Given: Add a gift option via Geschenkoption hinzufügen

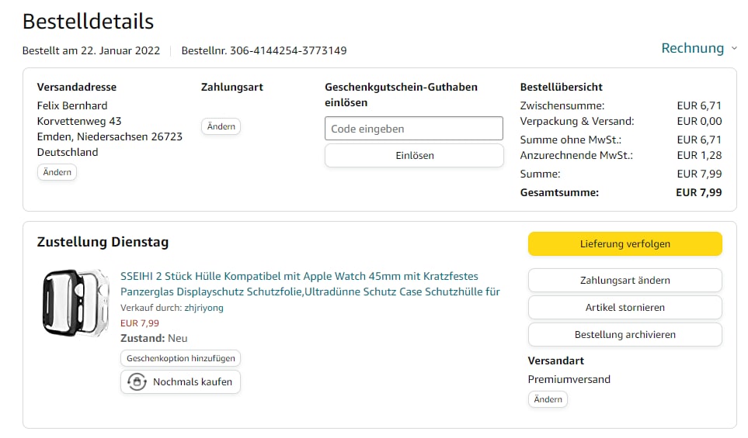Looking at the screenshot, I should click(181, 358).
